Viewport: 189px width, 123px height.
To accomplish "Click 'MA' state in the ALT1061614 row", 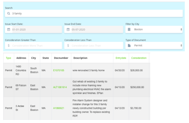I will point(43,87).
